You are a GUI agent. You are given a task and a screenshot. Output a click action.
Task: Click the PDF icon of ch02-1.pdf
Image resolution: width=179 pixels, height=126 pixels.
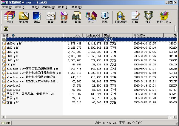click(x=4, y=43)
